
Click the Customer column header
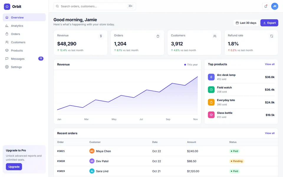tap(95, 142)
